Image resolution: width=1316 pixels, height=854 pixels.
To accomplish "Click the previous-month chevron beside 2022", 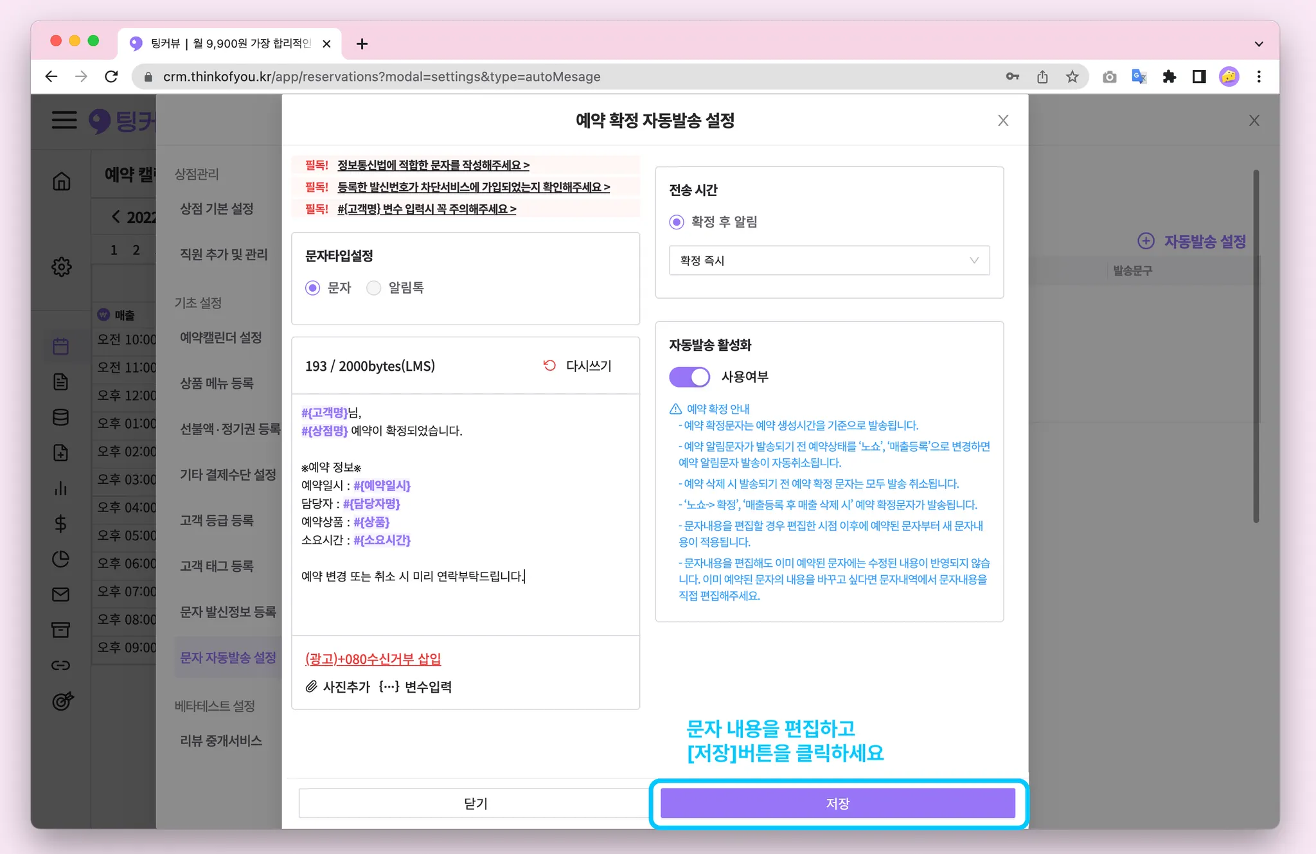I will coord(116,217).
